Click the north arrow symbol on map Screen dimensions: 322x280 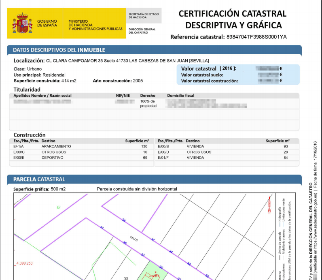click(x=269, y=205)
